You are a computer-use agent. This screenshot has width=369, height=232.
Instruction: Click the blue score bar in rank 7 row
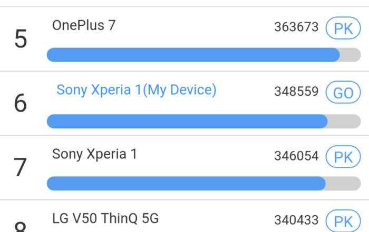(x=186, y=184)
